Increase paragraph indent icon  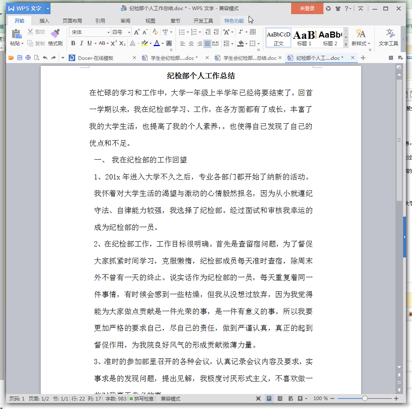tap(216, 32)
